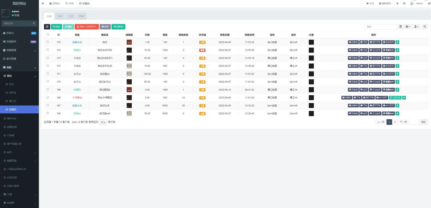Image resolution: width=431 pixels, height=208 pixels.
Task: Switch to the 全部 filter tab
Action: [49, 16]
